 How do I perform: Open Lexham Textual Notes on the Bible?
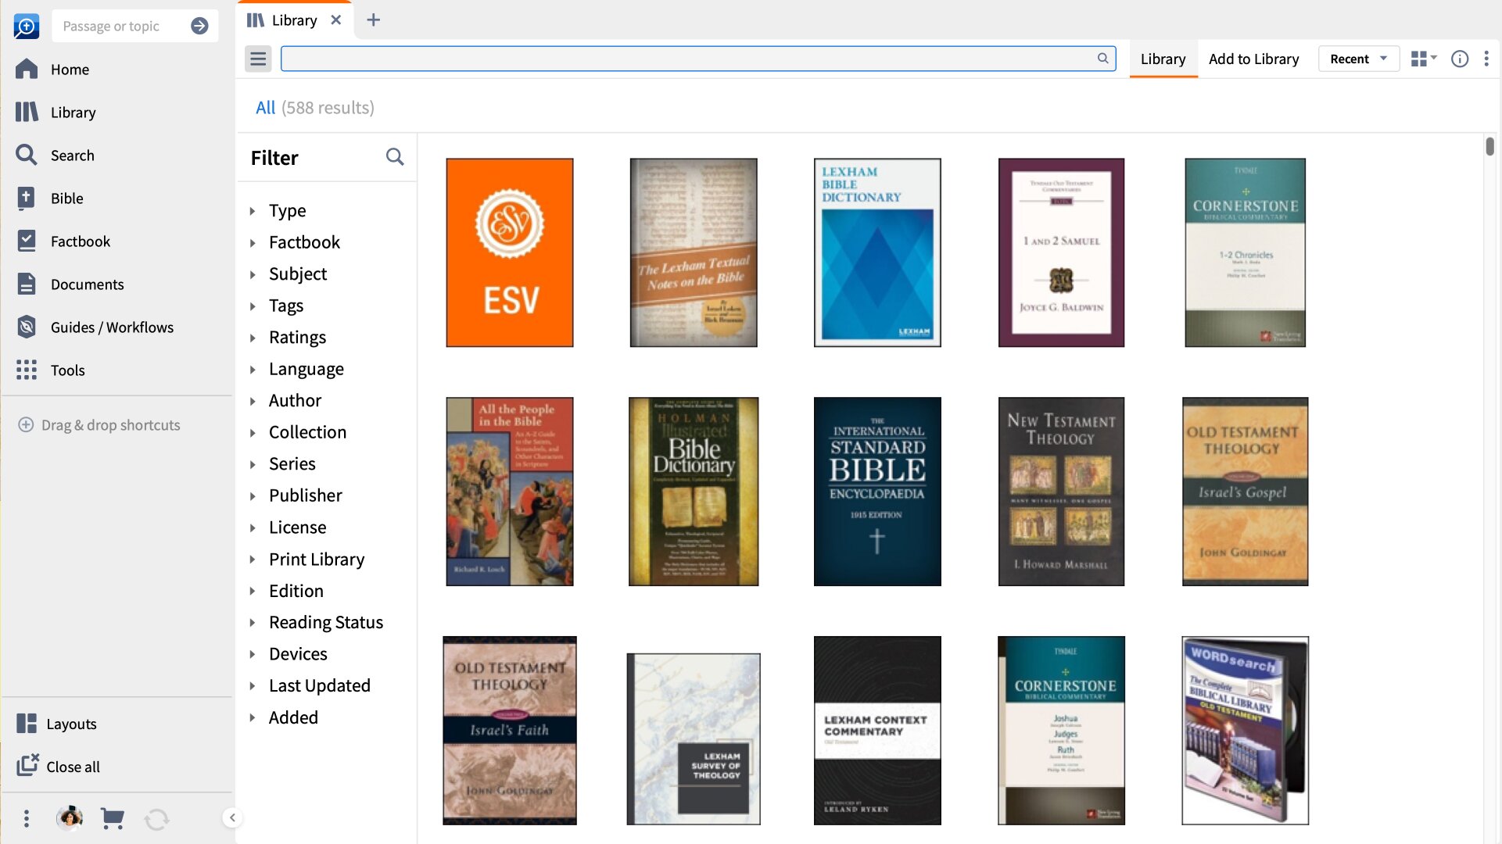pos(694,252)
